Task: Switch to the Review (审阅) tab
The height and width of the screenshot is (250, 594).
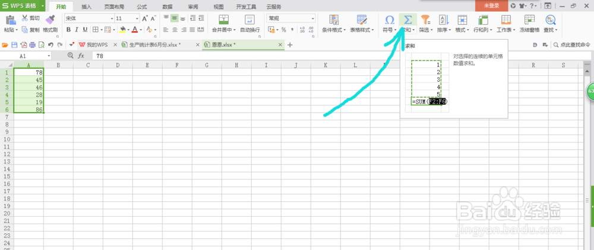Action: point(192,7)
